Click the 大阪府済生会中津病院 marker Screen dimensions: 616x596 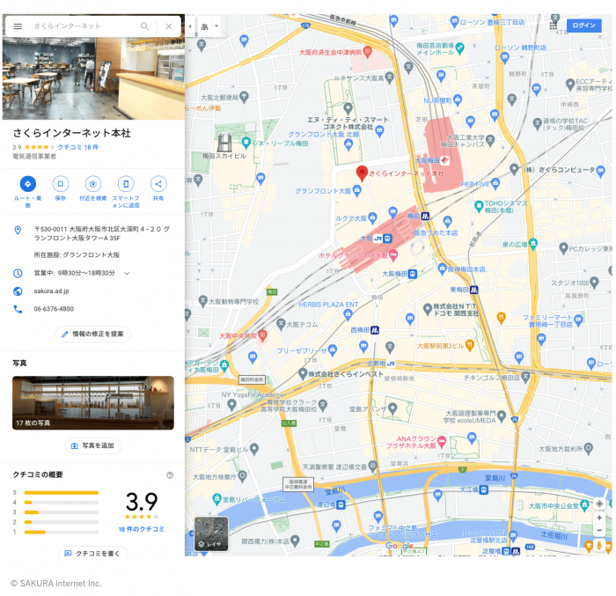tap(367, 51)
